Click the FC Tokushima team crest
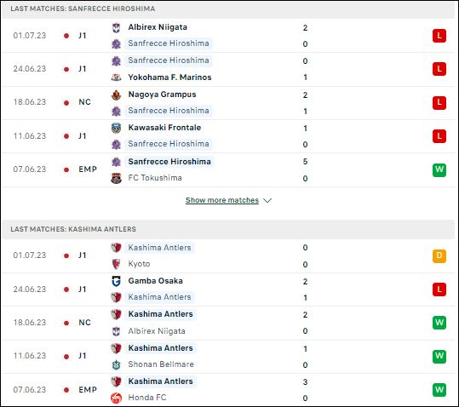This screenshot has width=459, height=407. tap(116, 178)
